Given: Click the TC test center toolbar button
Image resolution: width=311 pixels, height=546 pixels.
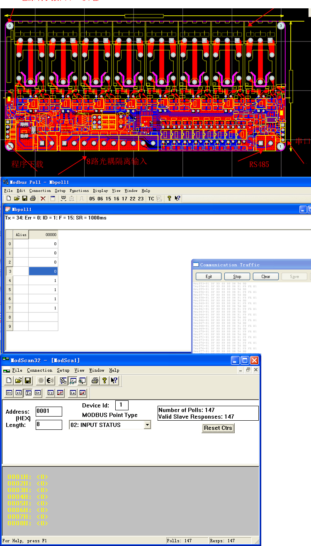Looking at the screenshot, I should point(151,199).
